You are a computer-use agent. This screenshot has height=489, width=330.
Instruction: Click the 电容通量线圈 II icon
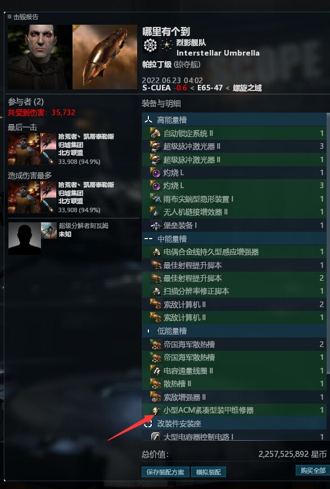coord(155,371)
